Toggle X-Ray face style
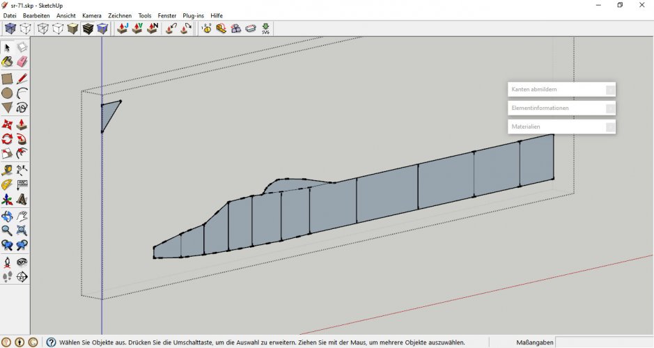The width and height of the screenshot is (654, 348). 10,29
